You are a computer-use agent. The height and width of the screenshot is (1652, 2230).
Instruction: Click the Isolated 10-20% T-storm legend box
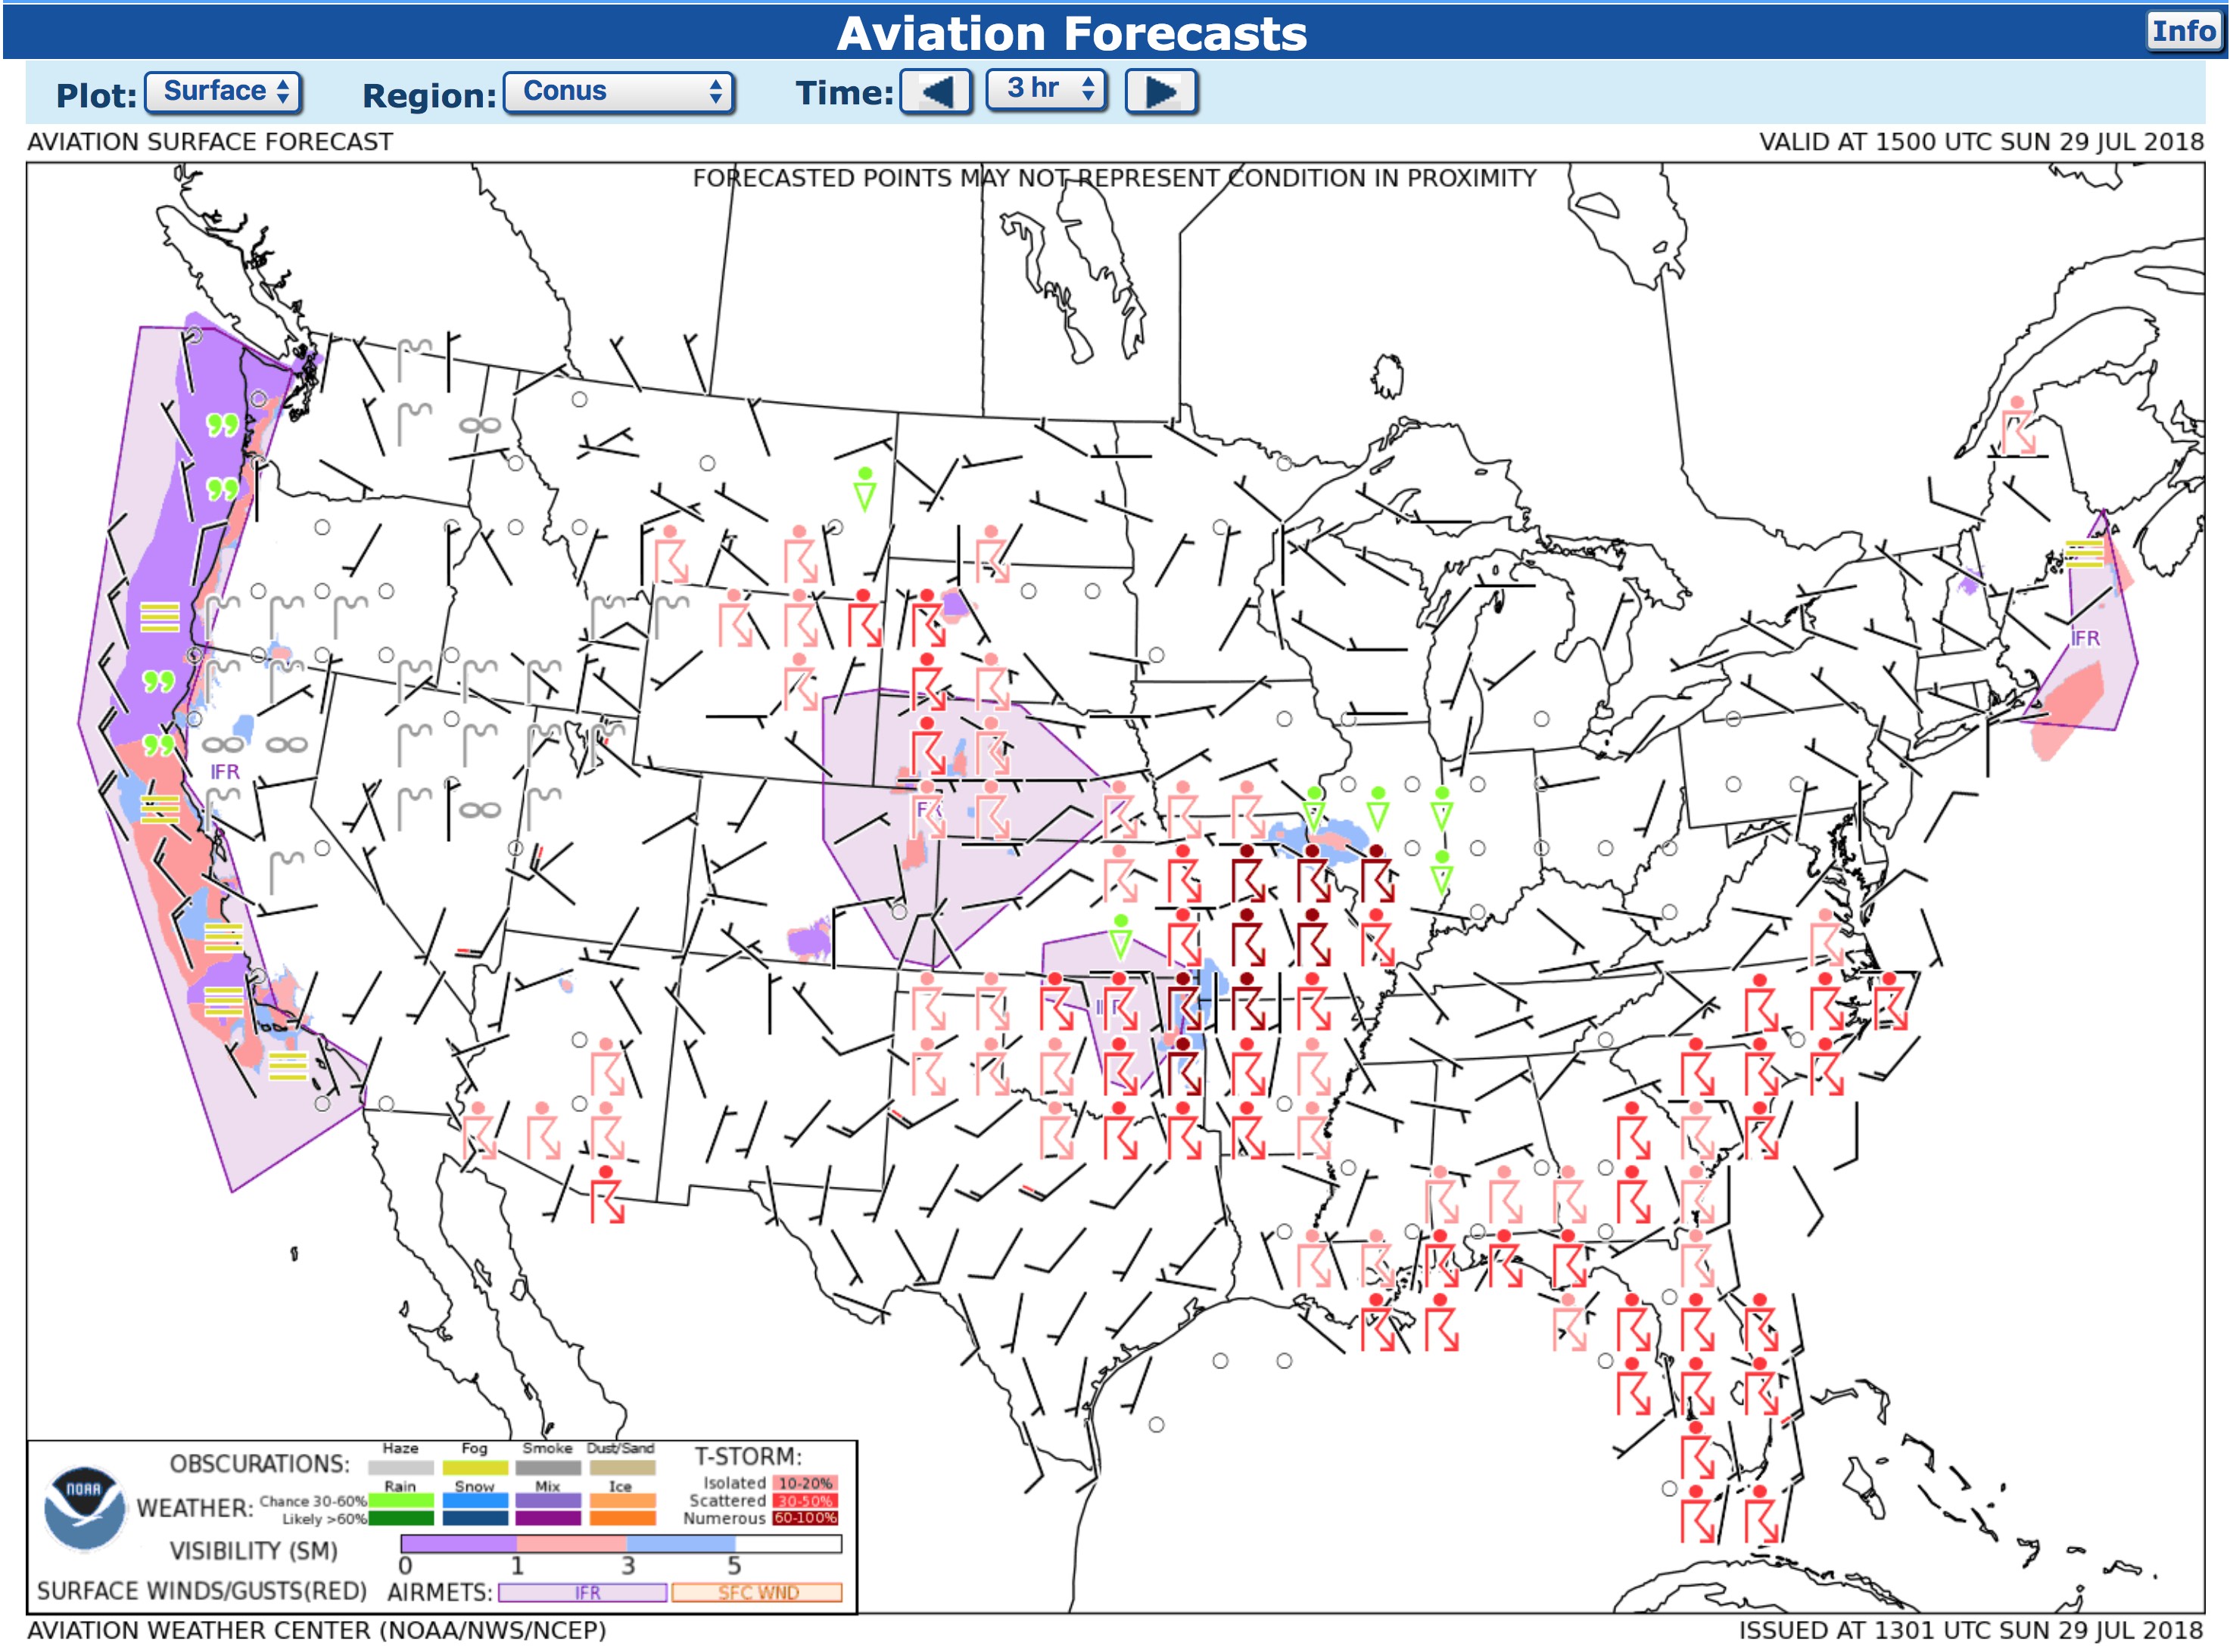click(805, 1483)
